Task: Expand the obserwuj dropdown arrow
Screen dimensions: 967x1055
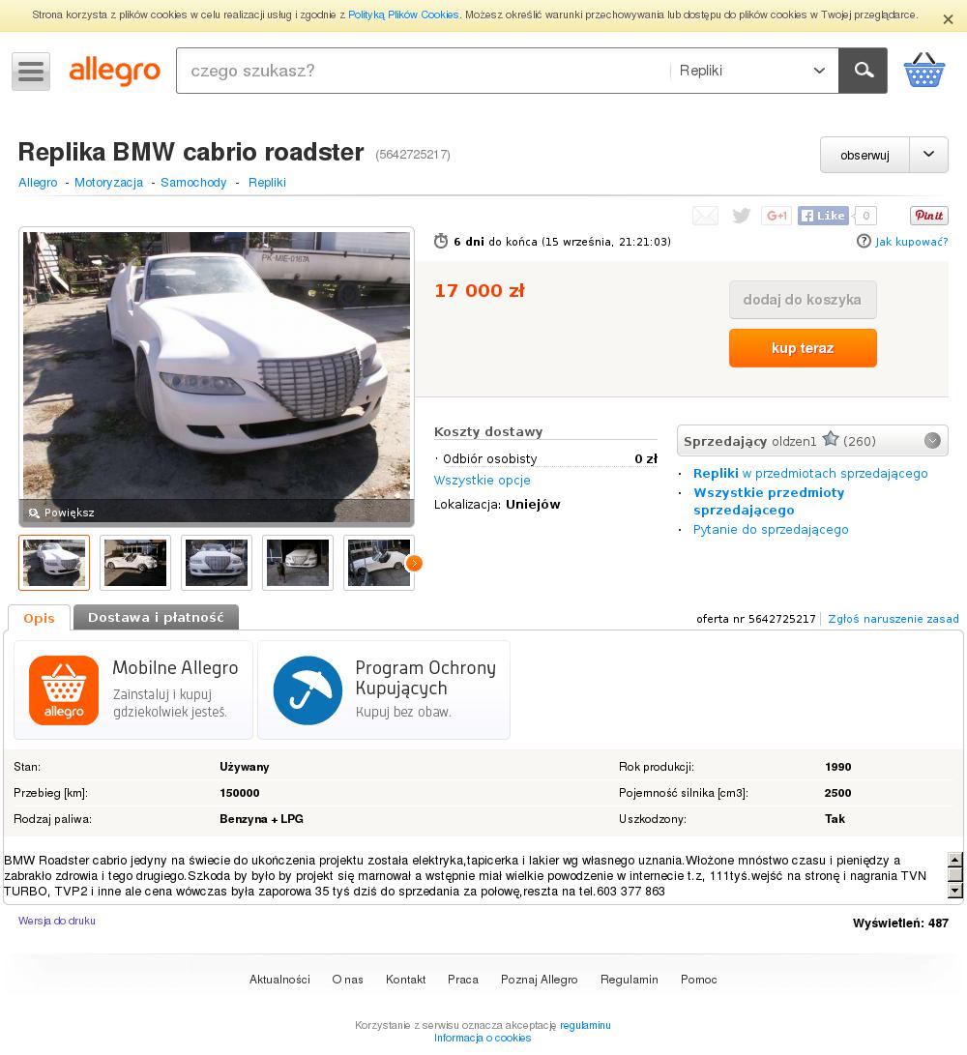Action: coord(928,155)
